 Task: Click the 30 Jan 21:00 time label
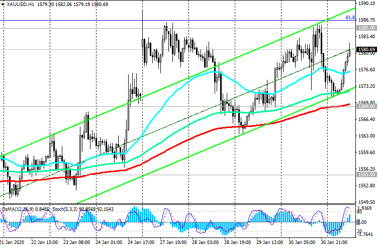[334, 242]
